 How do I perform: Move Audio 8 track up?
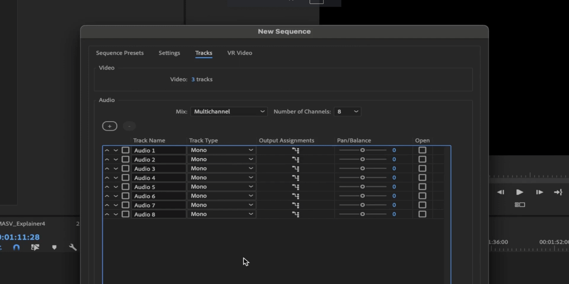click(x=107, y=214)
